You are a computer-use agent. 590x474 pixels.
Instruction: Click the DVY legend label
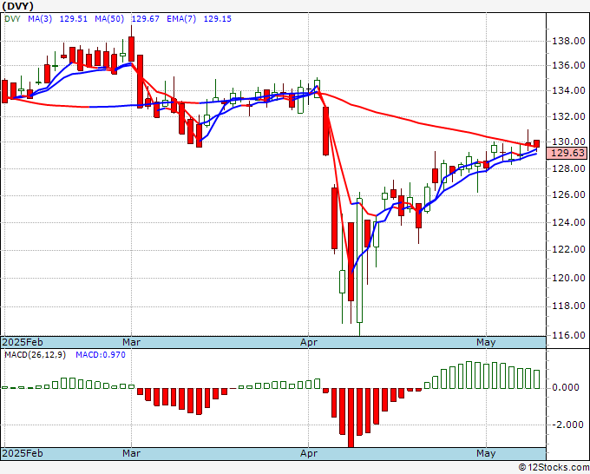(12, 19)
